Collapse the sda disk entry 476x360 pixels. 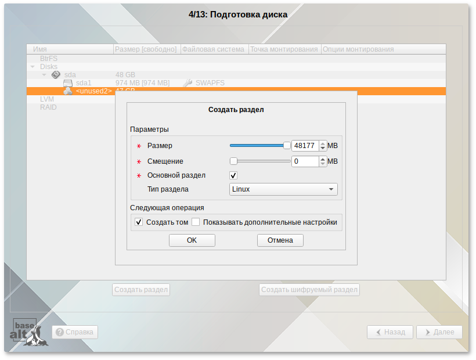pos(43,74)
